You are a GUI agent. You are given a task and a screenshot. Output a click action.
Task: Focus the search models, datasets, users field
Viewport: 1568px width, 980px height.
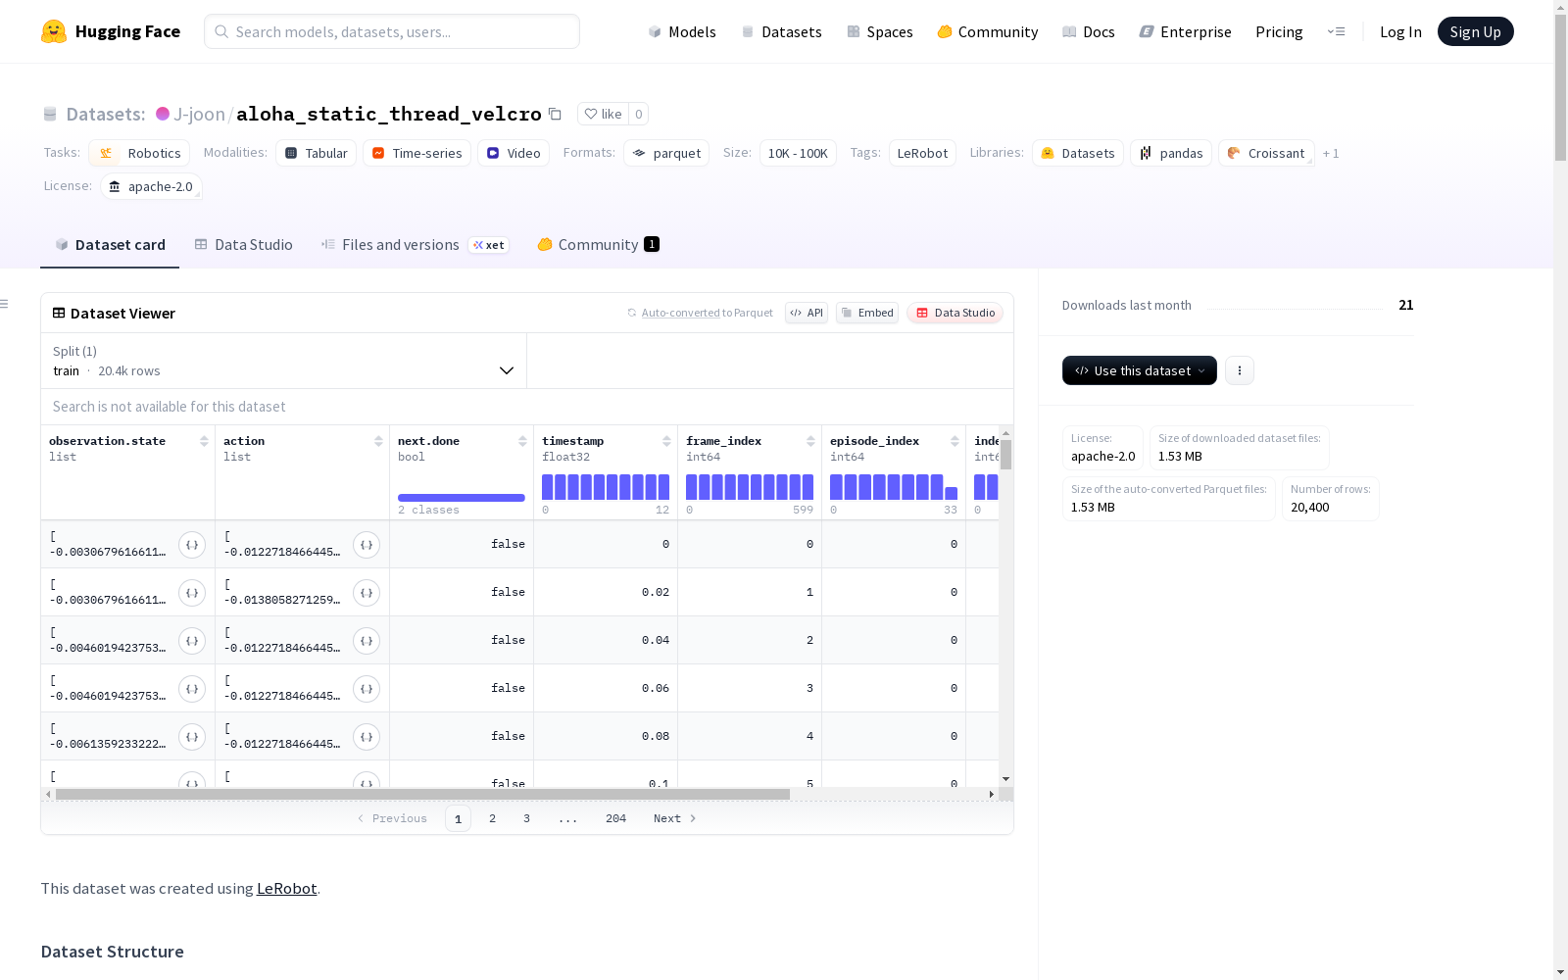(x=392, y=31)
